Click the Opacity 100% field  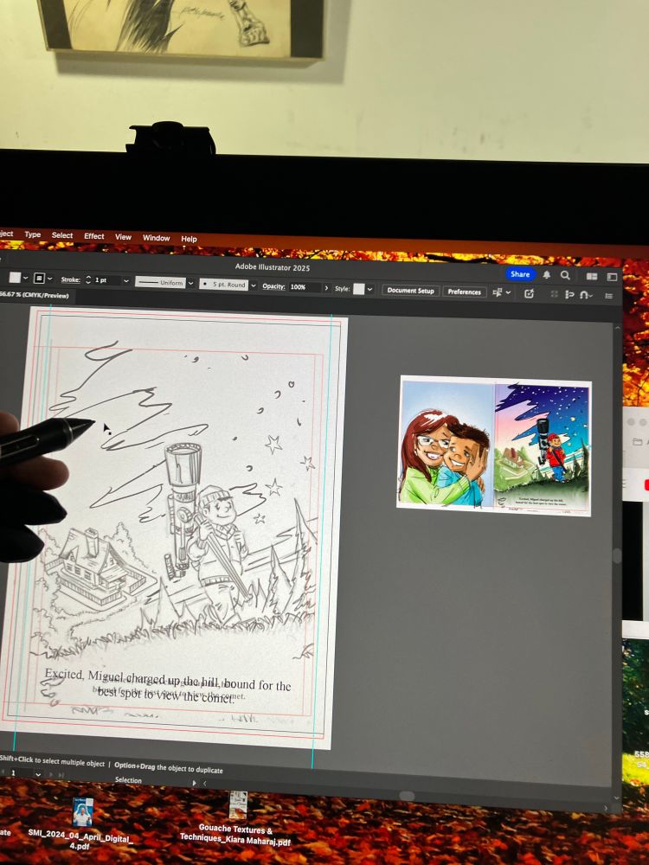(305, 287)
